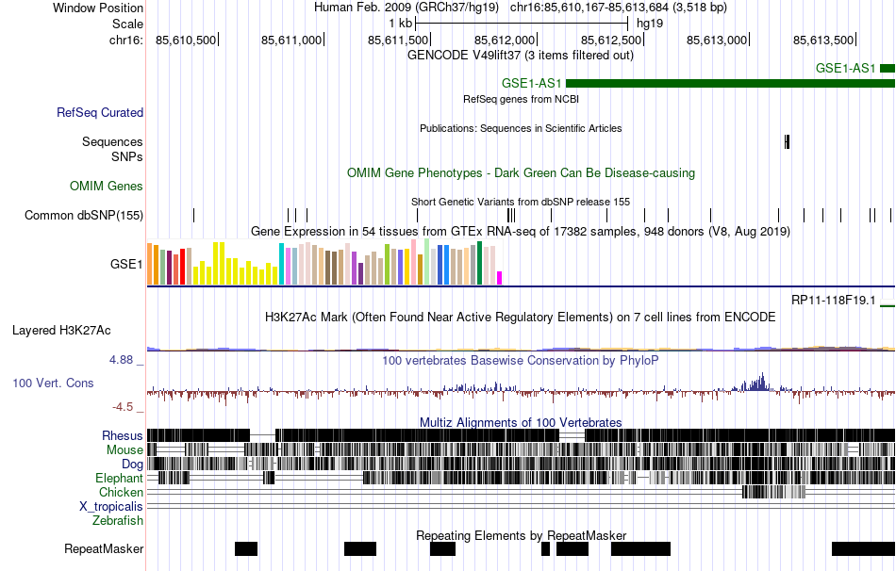Select the Elephant alignment row label
The width and height of the screenshot is (896, 571).
119,478
